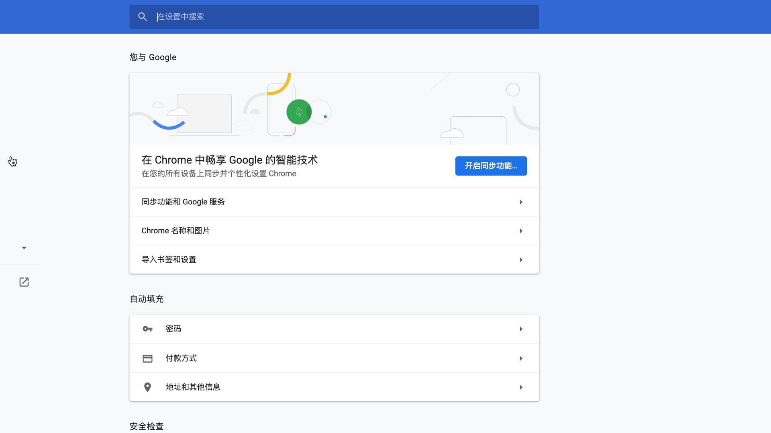Click the hand cursor area on left sidebar

(x=12, y=161)
